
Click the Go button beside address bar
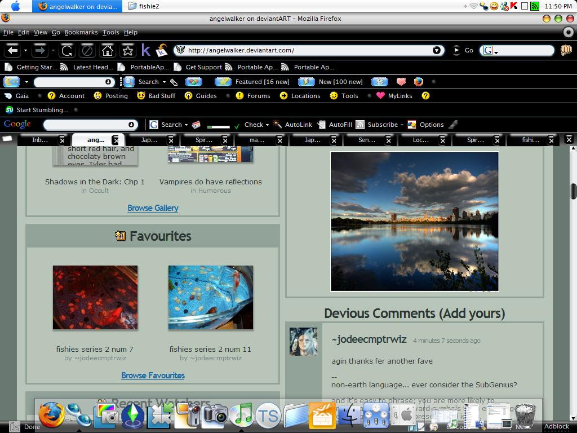(x=463, y=50)
